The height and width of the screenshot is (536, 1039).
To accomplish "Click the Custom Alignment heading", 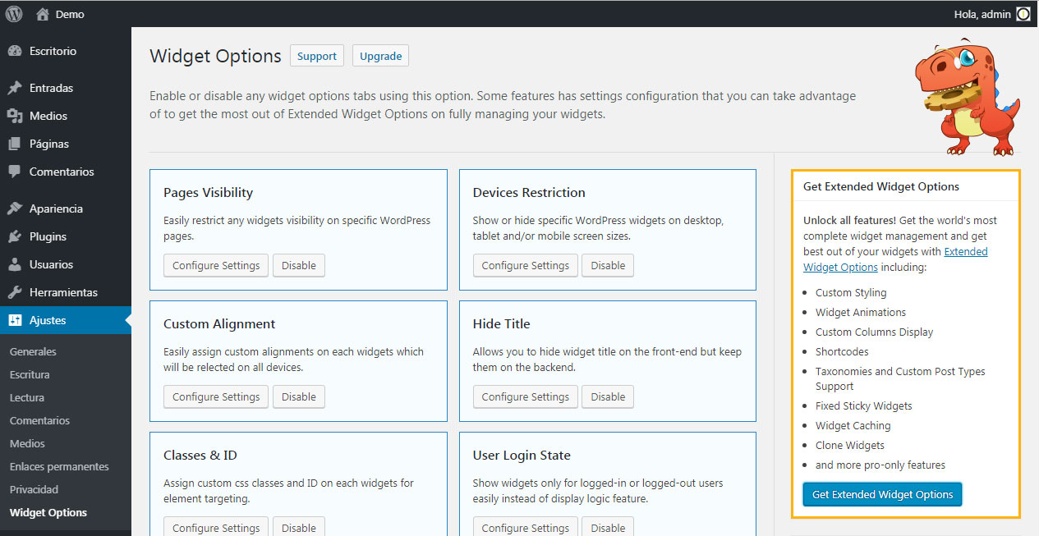I will (219, 324).
